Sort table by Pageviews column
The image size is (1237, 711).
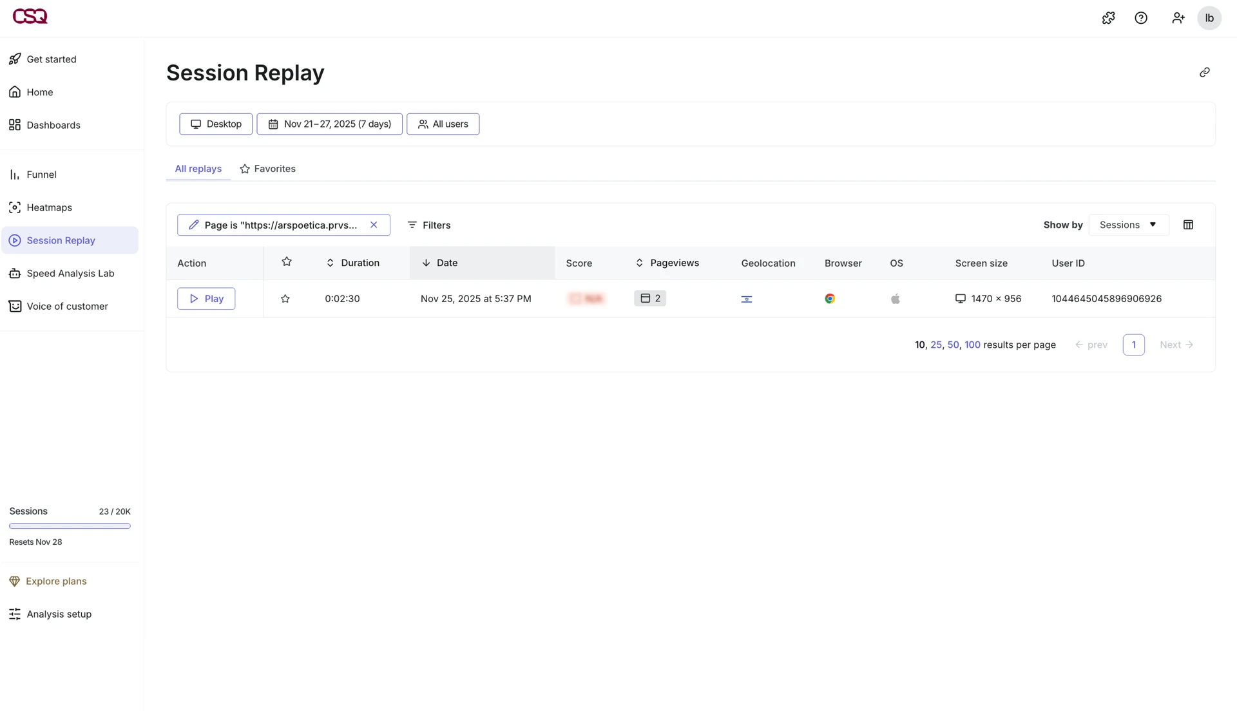667,263
